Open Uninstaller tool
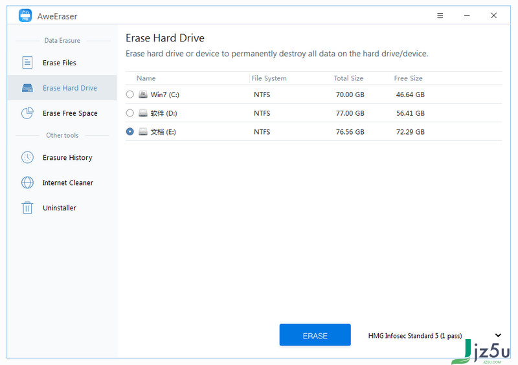518x365 pixels. pyautogui.click(x=62, y=208)
